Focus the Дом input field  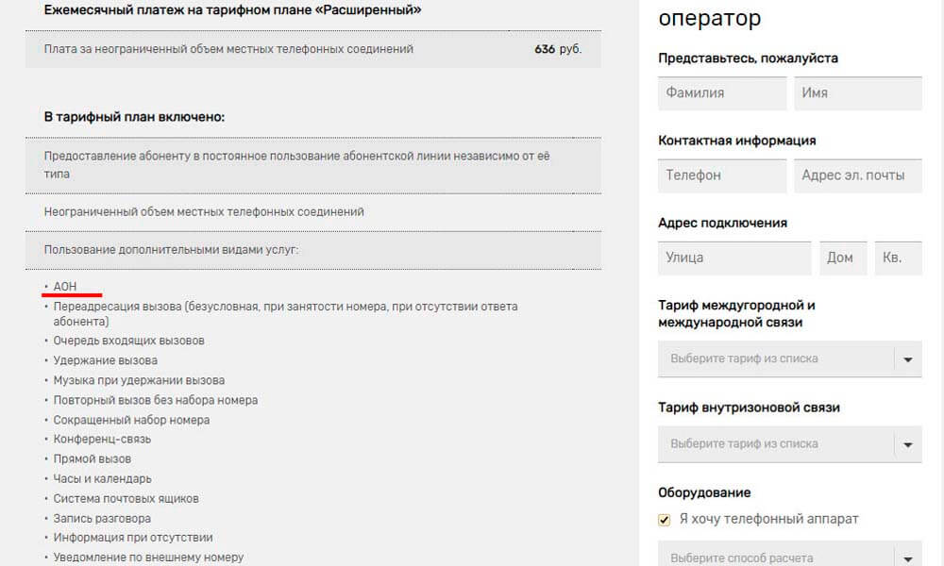point(842,258)
